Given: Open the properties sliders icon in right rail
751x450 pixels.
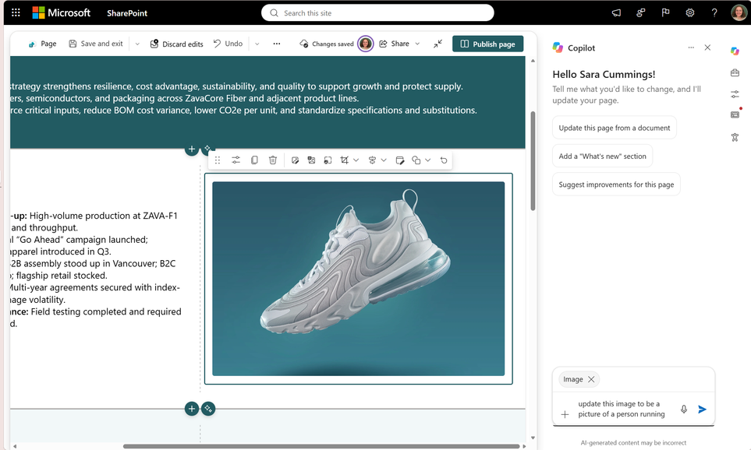Looking at the screenshot, I should (735, 94).
